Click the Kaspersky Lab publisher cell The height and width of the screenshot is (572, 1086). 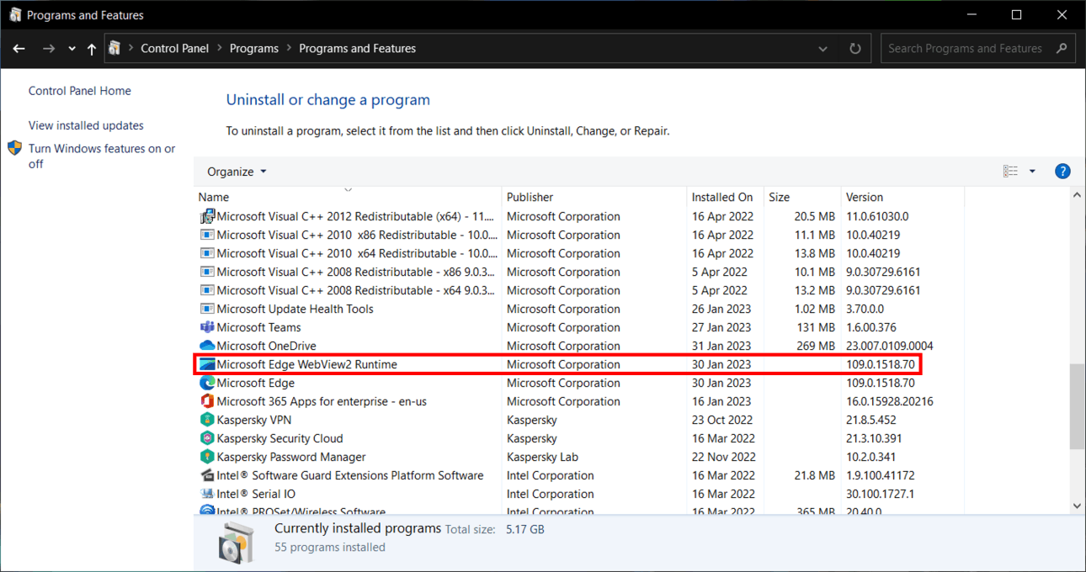(543, 457)
